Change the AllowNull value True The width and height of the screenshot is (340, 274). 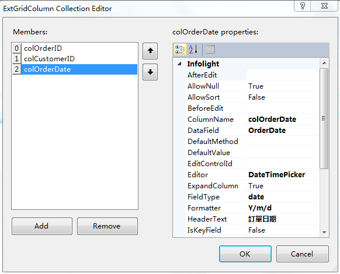(x=283, y=86)
